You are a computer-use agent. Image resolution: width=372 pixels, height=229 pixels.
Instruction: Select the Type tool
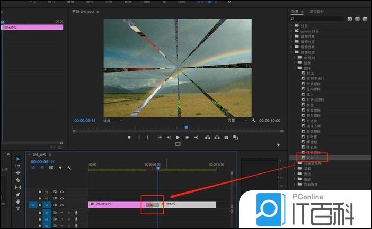17,209
